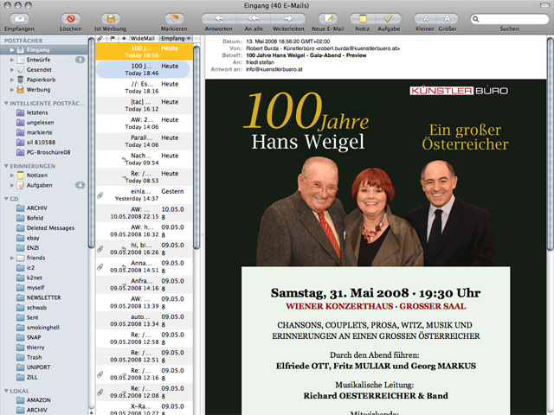Viewport: 554px width, 415px height.
Task: Open the UNIPORT folder
Action: point(44,367)
